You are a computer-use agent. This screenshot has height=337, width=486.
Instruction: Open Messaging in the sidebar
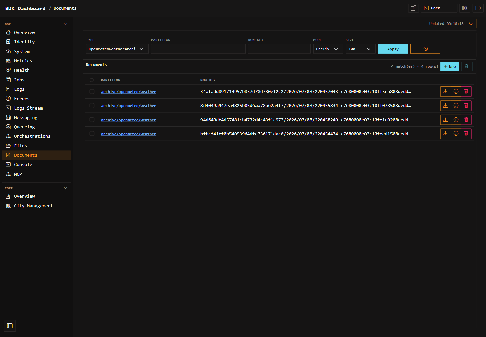click(36, 117)
